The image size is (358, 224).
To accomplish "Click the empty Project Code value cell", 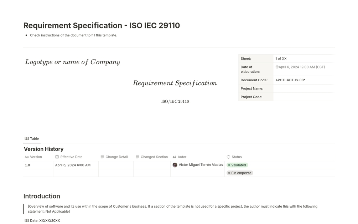I will [x=303, y=97].
